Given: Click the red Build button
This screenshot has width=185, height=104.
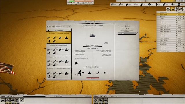Looking at the screenshot, I should 92,78.
